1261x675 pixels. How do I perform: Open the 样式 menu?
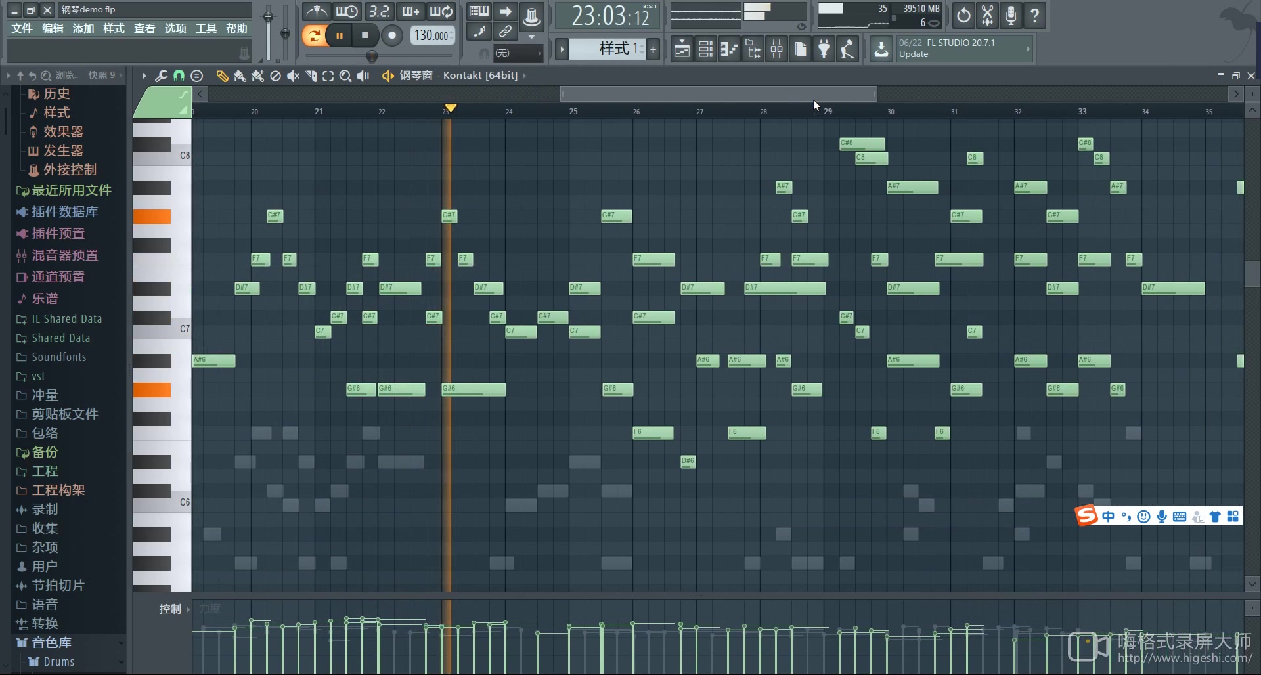[x=114, y=29]
